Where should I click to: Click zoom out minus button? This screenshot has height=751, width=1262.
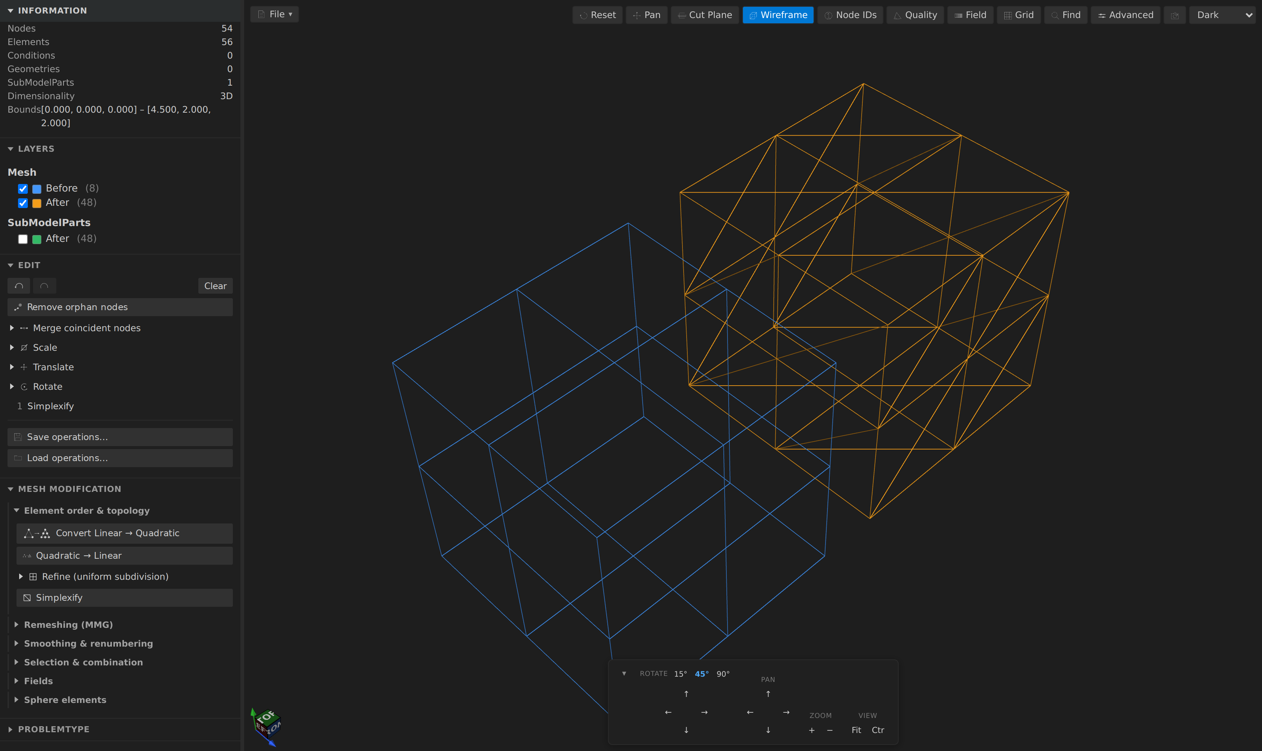click(830, 730)
